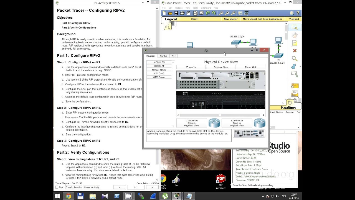
Task: Open PDF Architect desktop shortcut
Action: point(221,182)
